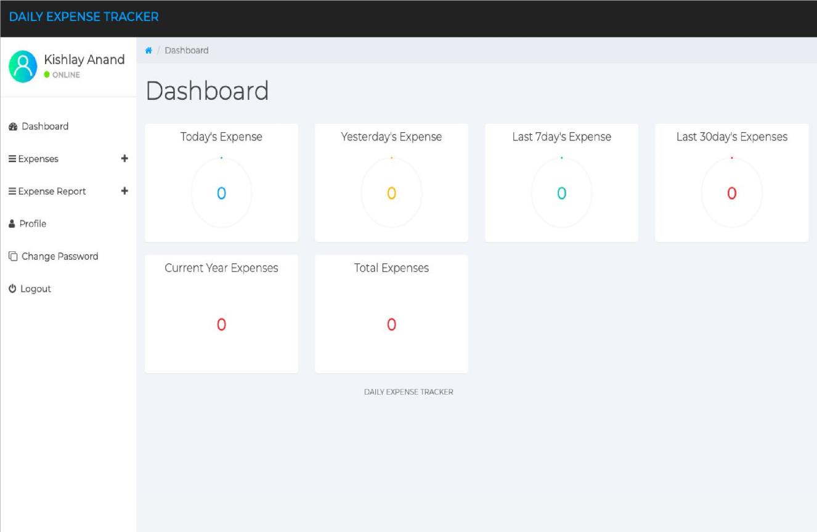The image size is (817, 532).
Task: Click the user avatar picture
Action: click(23, 66)
